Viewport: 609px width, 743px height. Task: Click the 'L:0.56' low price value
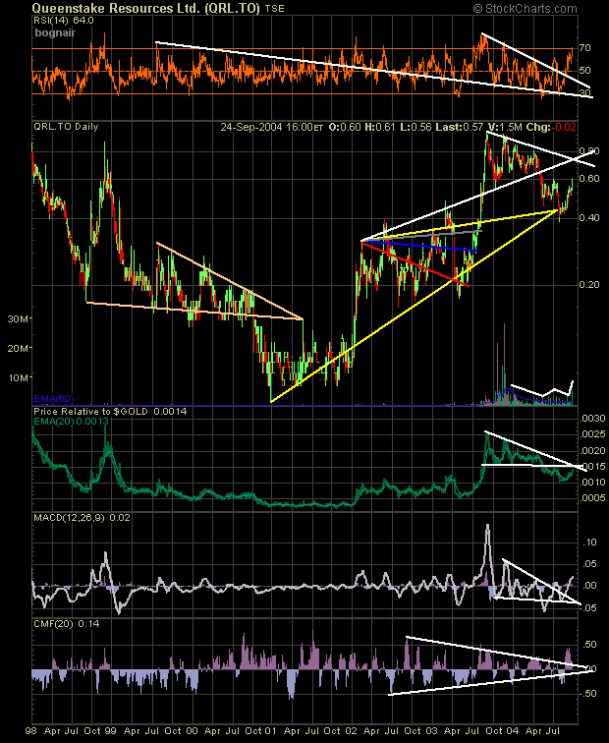(415, 127)
